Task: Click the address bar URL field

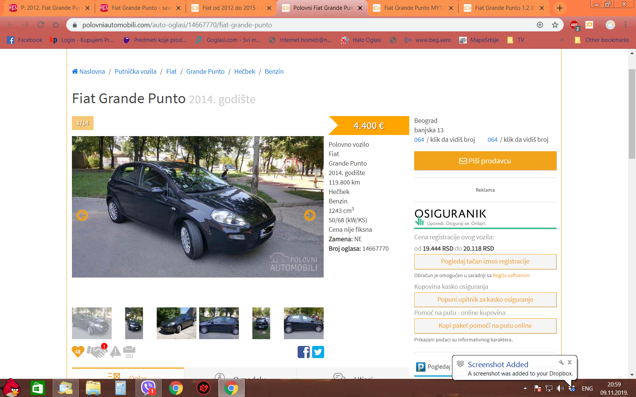Action: point(303,25)
